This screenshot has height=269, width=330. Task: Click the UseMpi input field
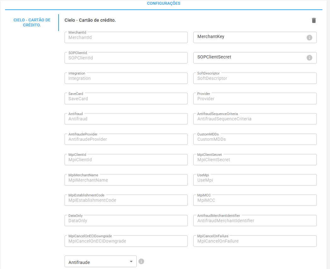[x=255, y=180]
